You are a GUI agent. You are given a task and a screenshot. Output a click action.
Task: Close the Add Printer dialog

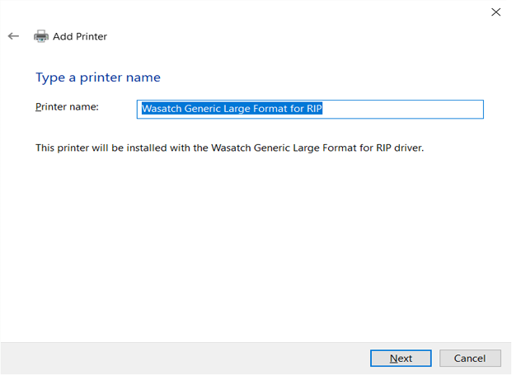tap(496, 12)
